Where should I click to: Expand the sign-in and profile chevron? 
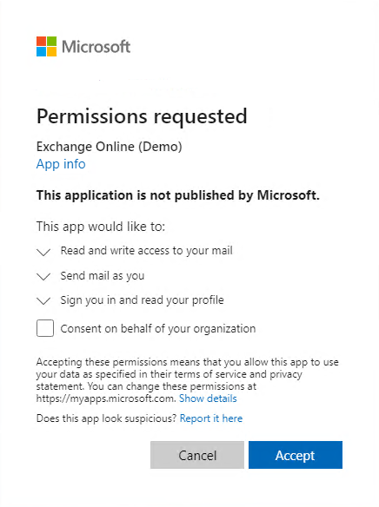[x=43, y=301]
